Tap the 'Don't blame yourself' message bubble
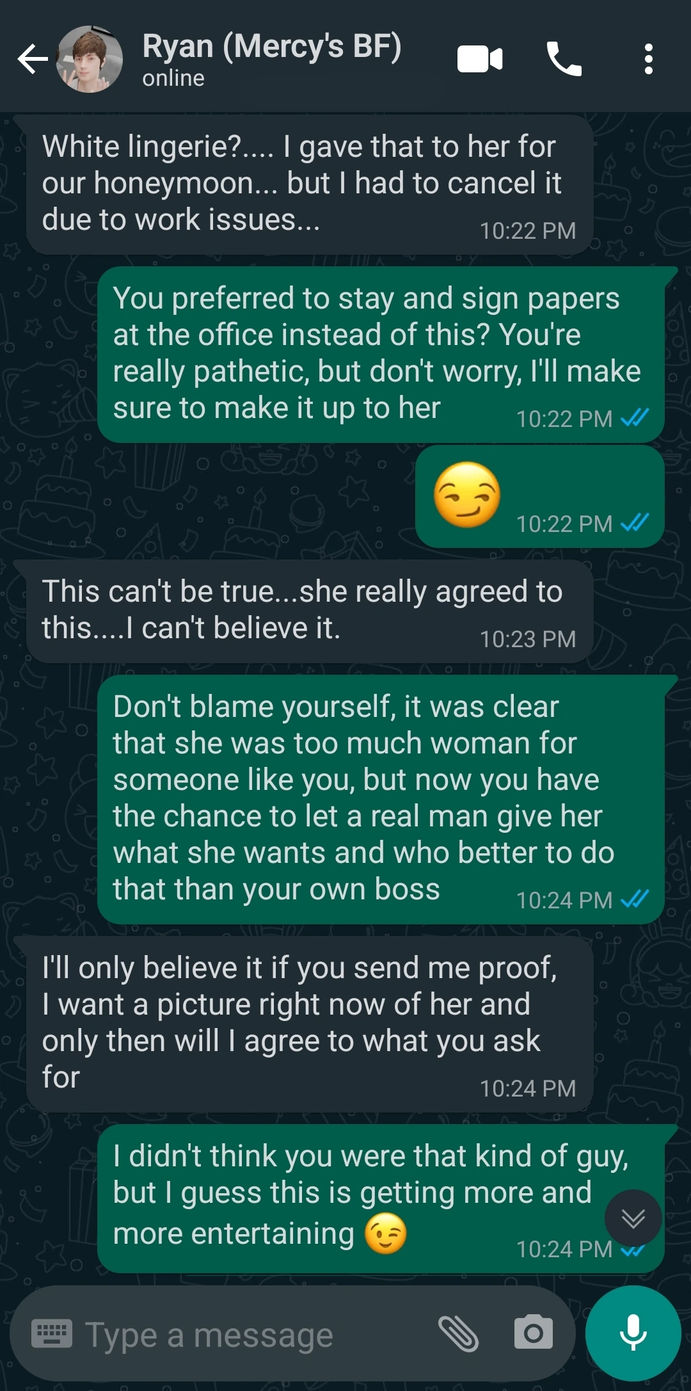691x1391 pixels. [381, 800]
